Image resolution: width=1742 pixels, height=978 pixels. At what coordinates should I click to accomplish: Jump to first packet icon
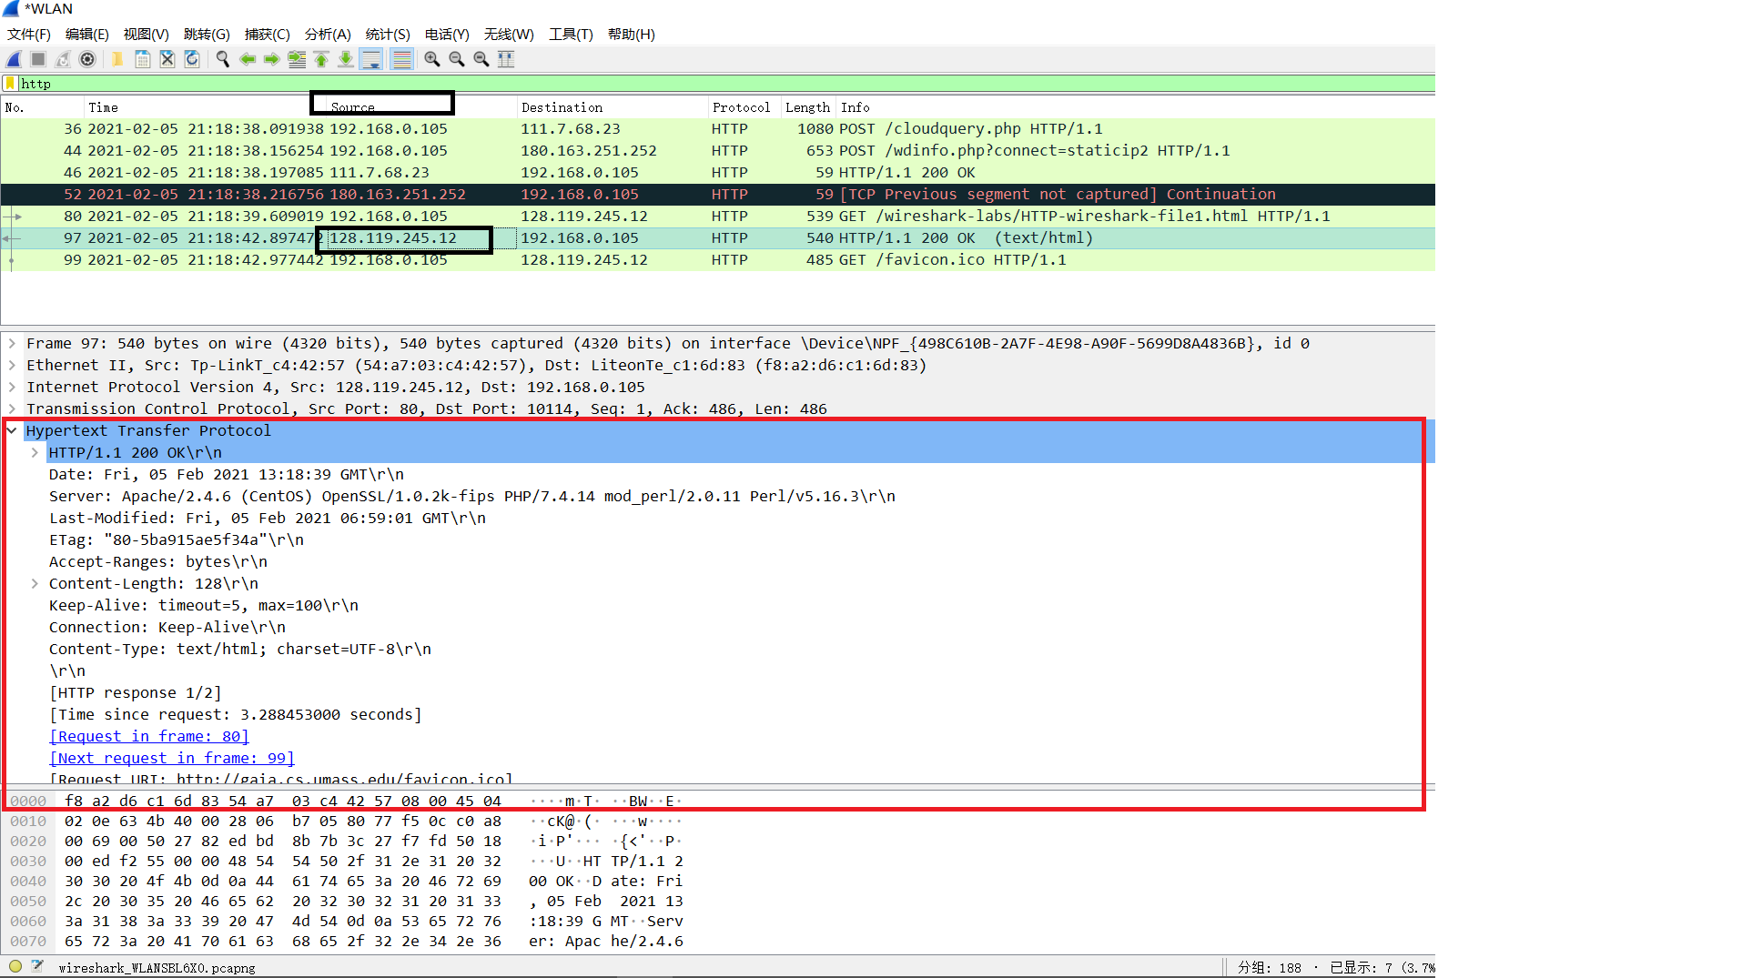(321, 59)
